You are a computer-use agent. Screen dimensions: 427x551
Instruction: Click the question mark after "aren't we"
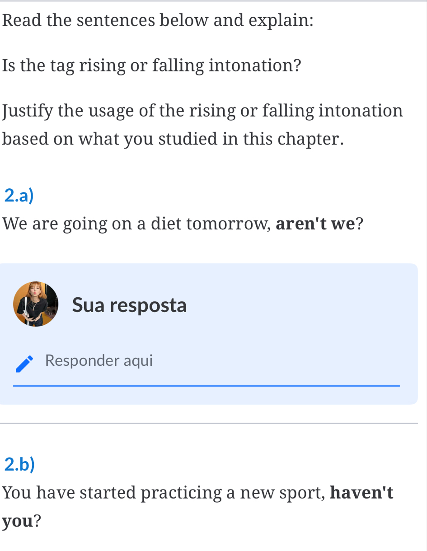click(x=360, y=223)
